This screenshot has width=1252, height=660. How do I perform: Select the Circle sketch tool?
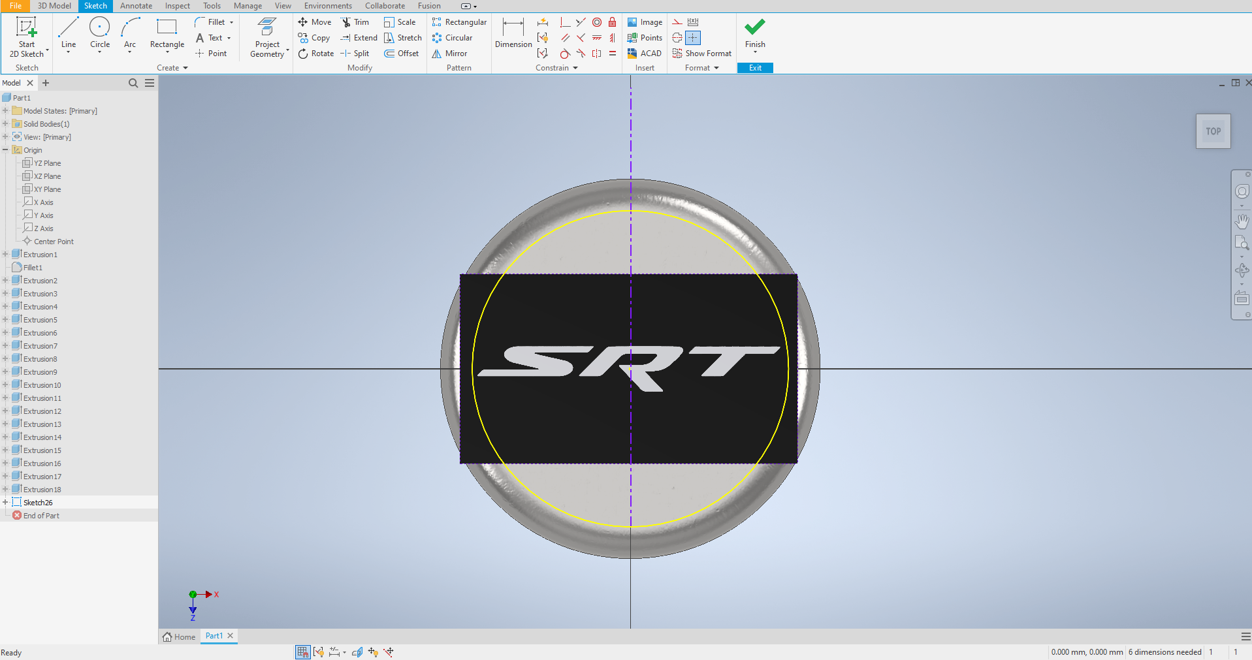(100, 34)
